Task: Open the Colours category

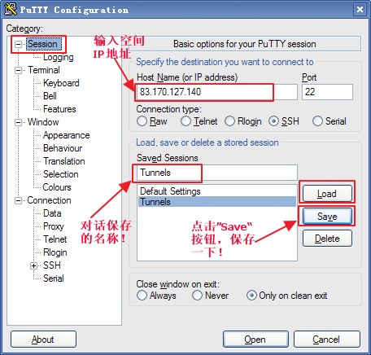Action: tap(57, 187)
